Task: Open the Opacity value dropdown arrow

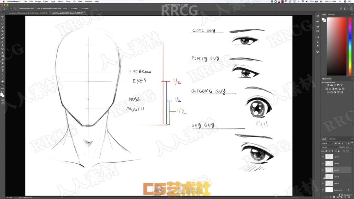Action: 351,147
